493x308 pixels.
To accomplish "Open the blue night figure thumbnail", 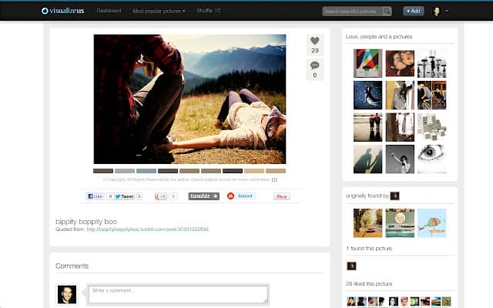I will point(368,95).
